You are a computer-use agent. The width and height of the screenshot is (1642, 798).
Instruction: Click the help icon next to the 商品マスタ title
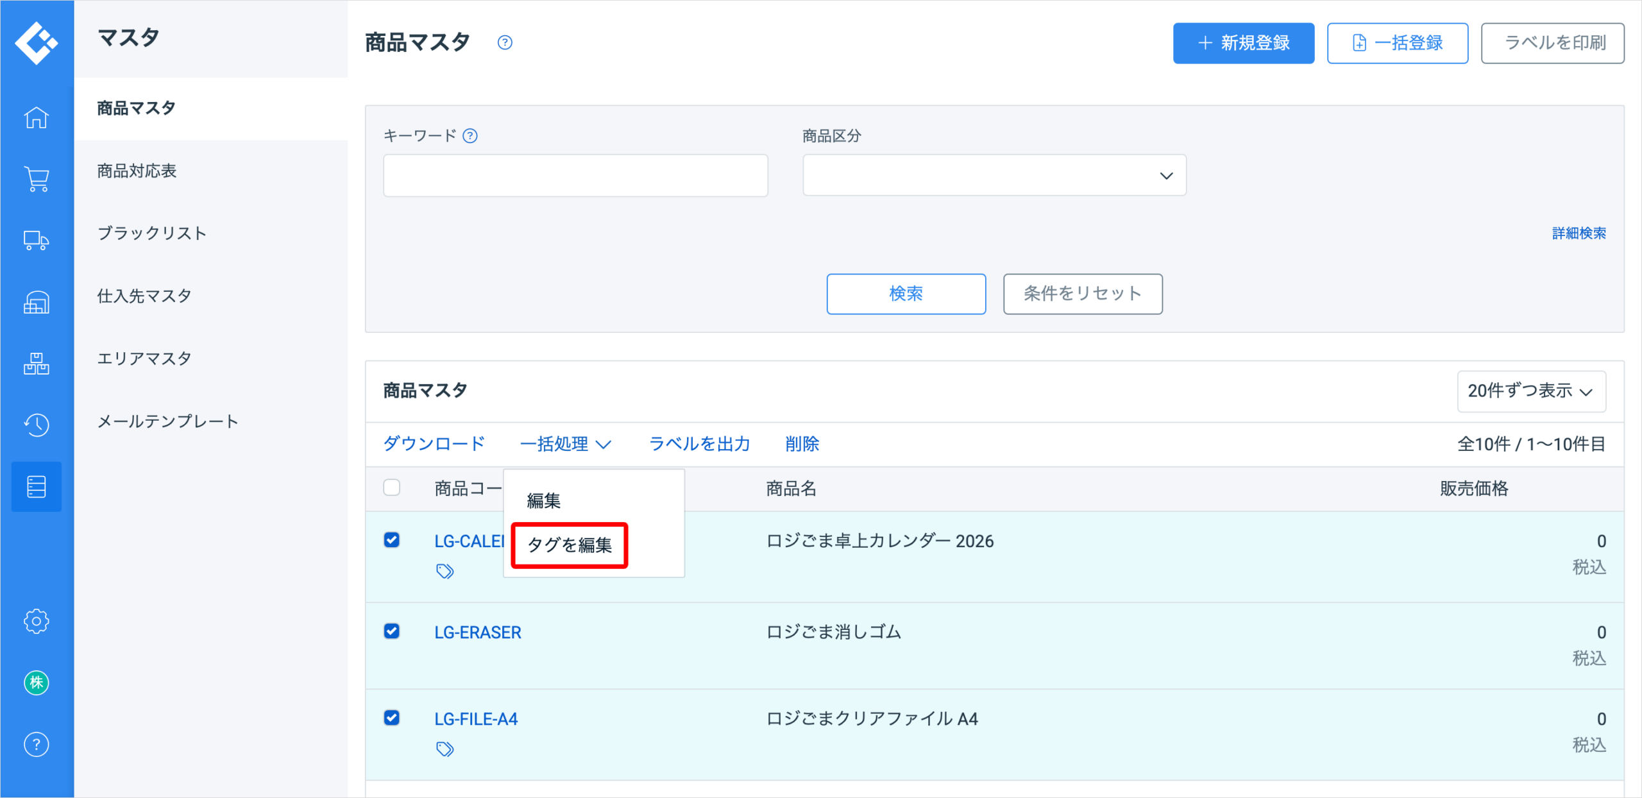pyautogui.click(x=505, y=42)
